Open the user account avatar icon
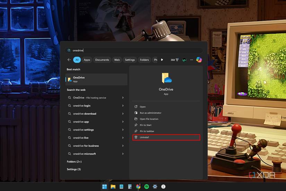The image size is (286, 191). click(184, 60)
